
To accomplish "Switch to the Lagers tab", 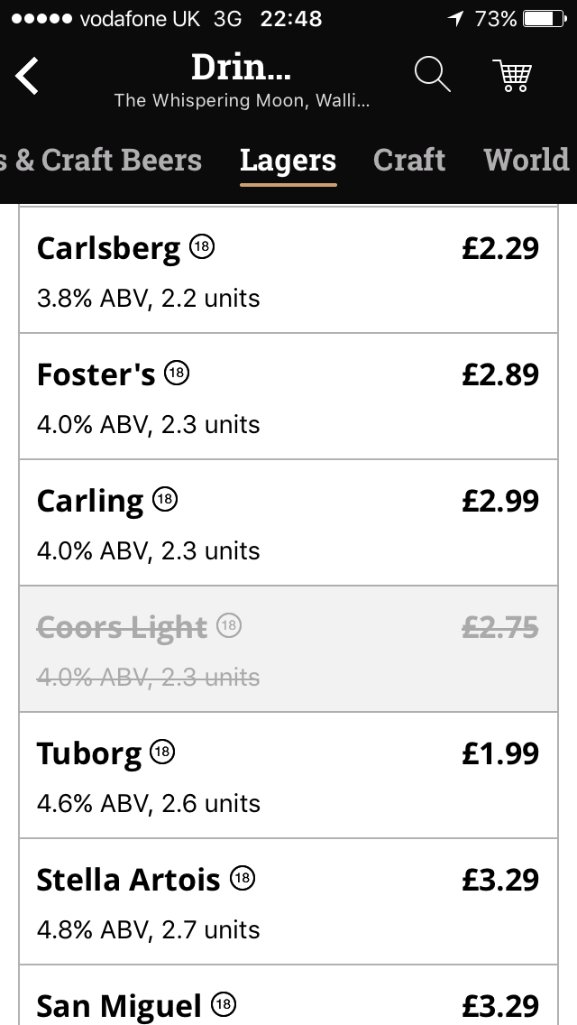I will click(x=288, y=161).
